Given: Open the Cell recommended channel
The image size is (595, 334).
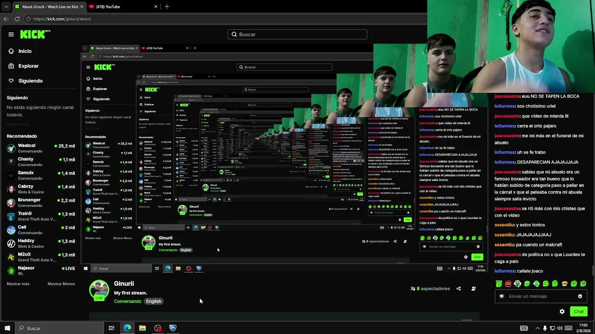Looking at the screenshot, I should [41, 230].
